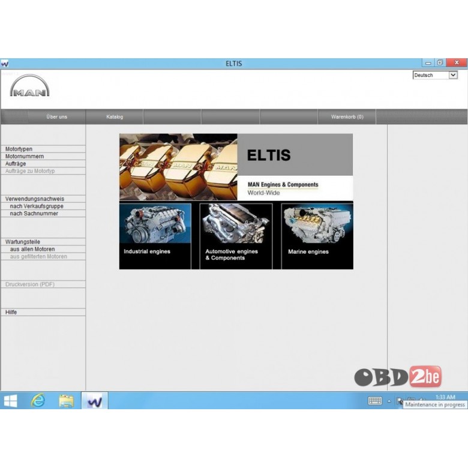Open Verwendungsnachweis section
This screenshot has height=468, width=468.
point(43,199)
